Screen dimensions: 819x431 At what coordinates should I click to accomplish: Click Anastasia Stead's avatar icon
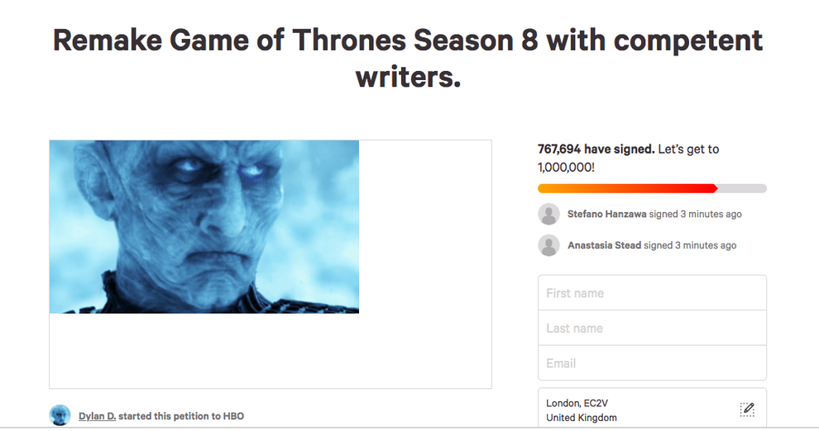point(548,245)
